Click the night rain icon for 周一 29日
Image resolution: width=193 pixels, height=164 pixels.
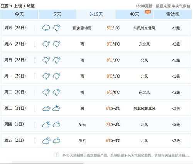(x=56, y=76)
